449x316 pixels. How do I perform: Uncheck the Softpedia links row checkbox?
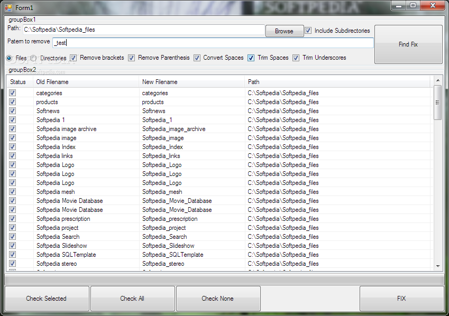click(12, 156)
